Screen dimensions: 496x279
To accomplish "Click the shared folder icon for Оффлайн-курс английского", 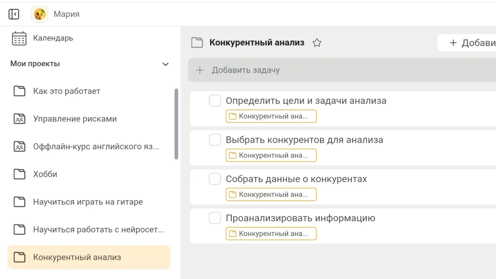I will click(19, 147).
